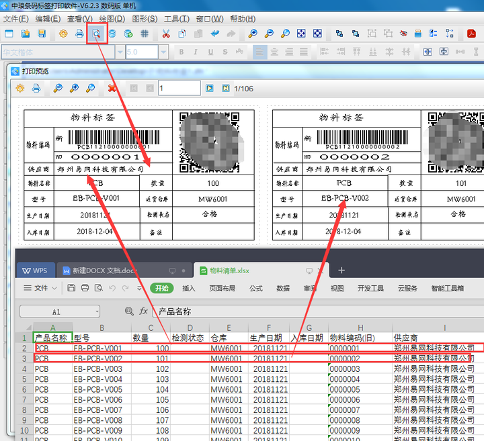484x441 pixels.
Task: Click WPS 页面布局 ribbon tab
Action: pyautogui.click(x=223, y=288)
